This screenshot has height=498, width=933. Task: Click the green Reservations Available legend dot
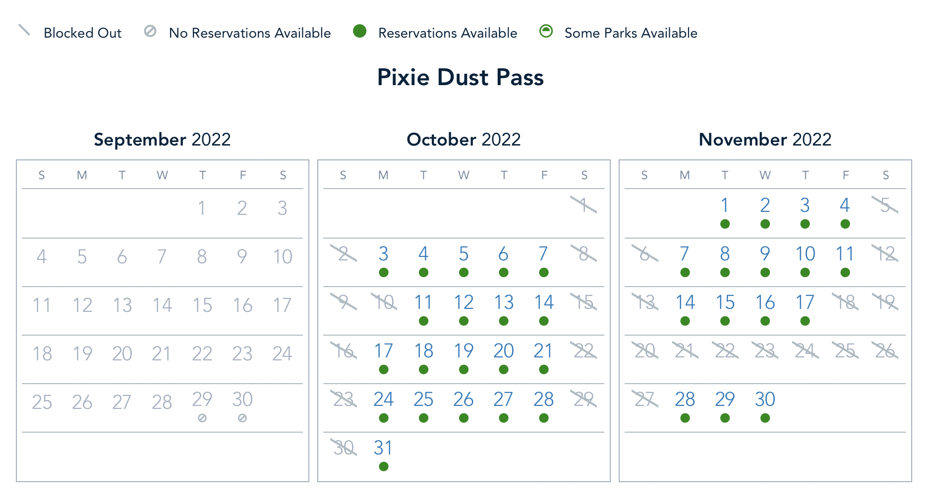[x=359, y=31]
